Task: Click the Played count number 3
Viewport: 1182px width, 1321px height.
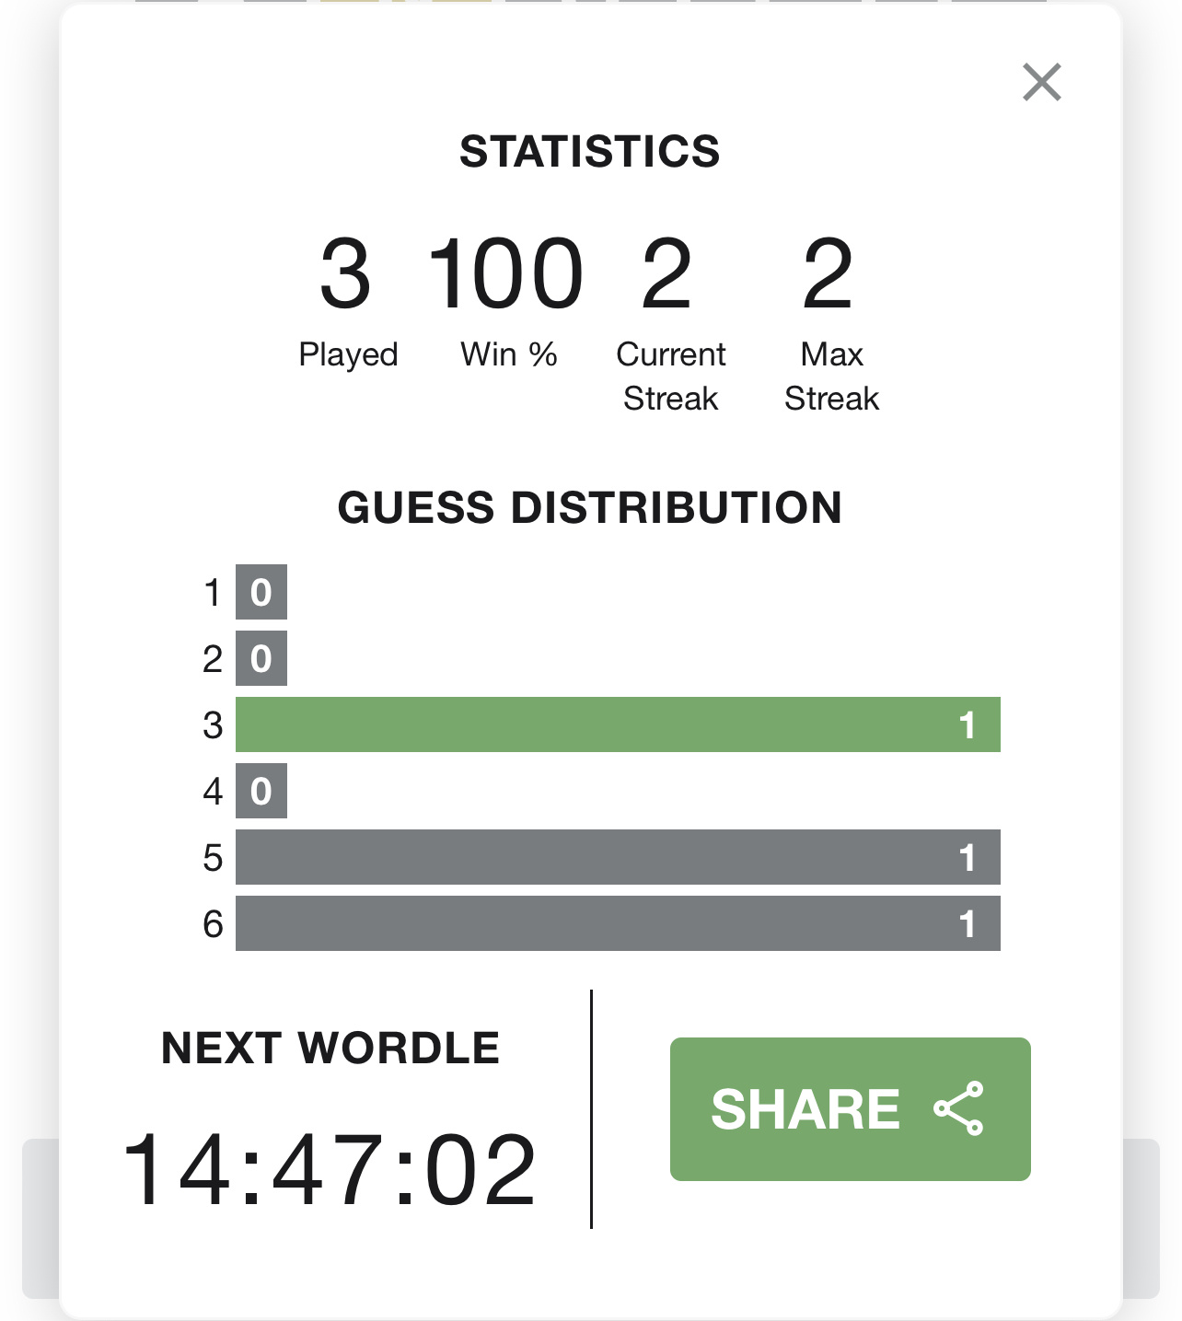Action: 346,273
